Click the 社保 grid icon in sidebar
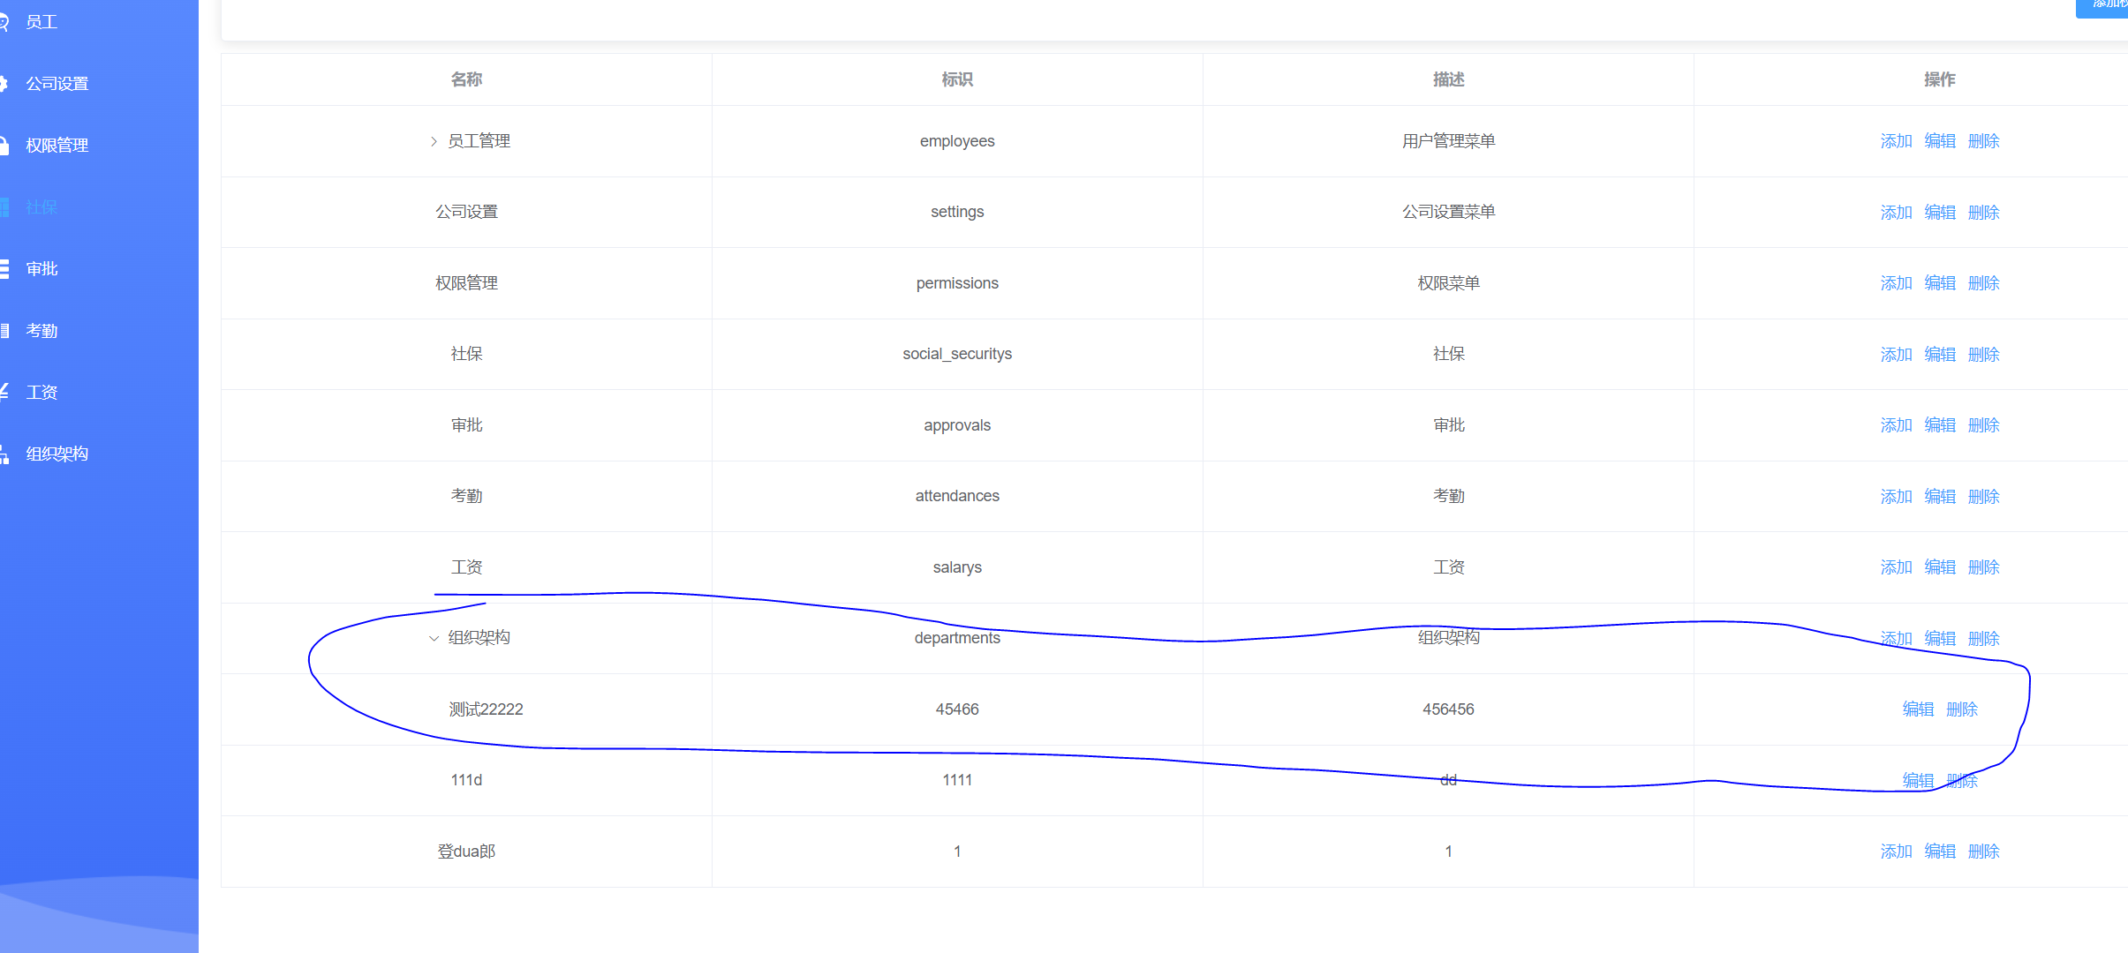 point(7,206)
